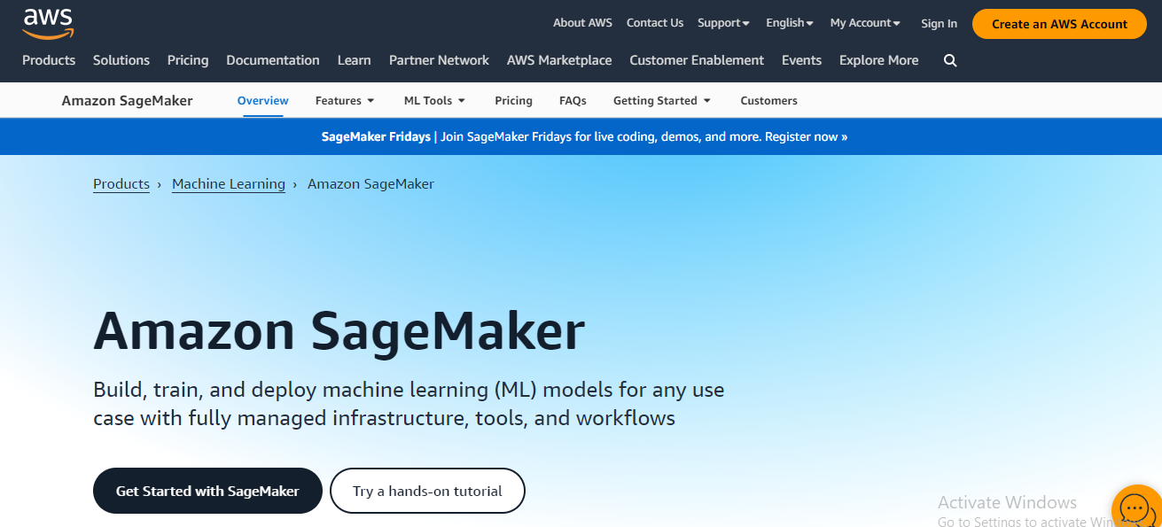The image size is (1162, 527).
Task: Open the ML Tools dropdown
Action: pyautogui.click(x=434, y=100)
